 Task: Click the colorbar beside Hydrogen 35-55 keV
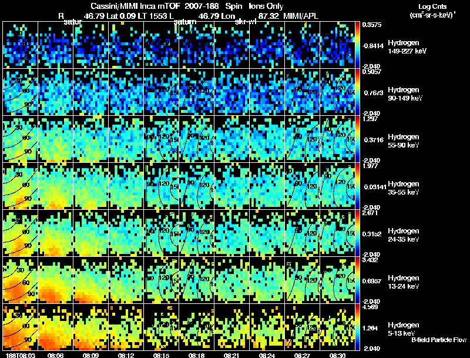(x=357, y=186)
